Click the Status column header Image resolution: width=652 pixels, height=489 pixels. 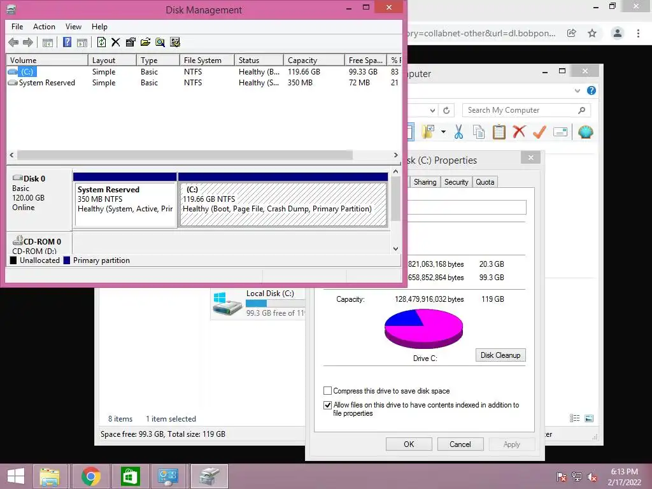coord(259,60)
